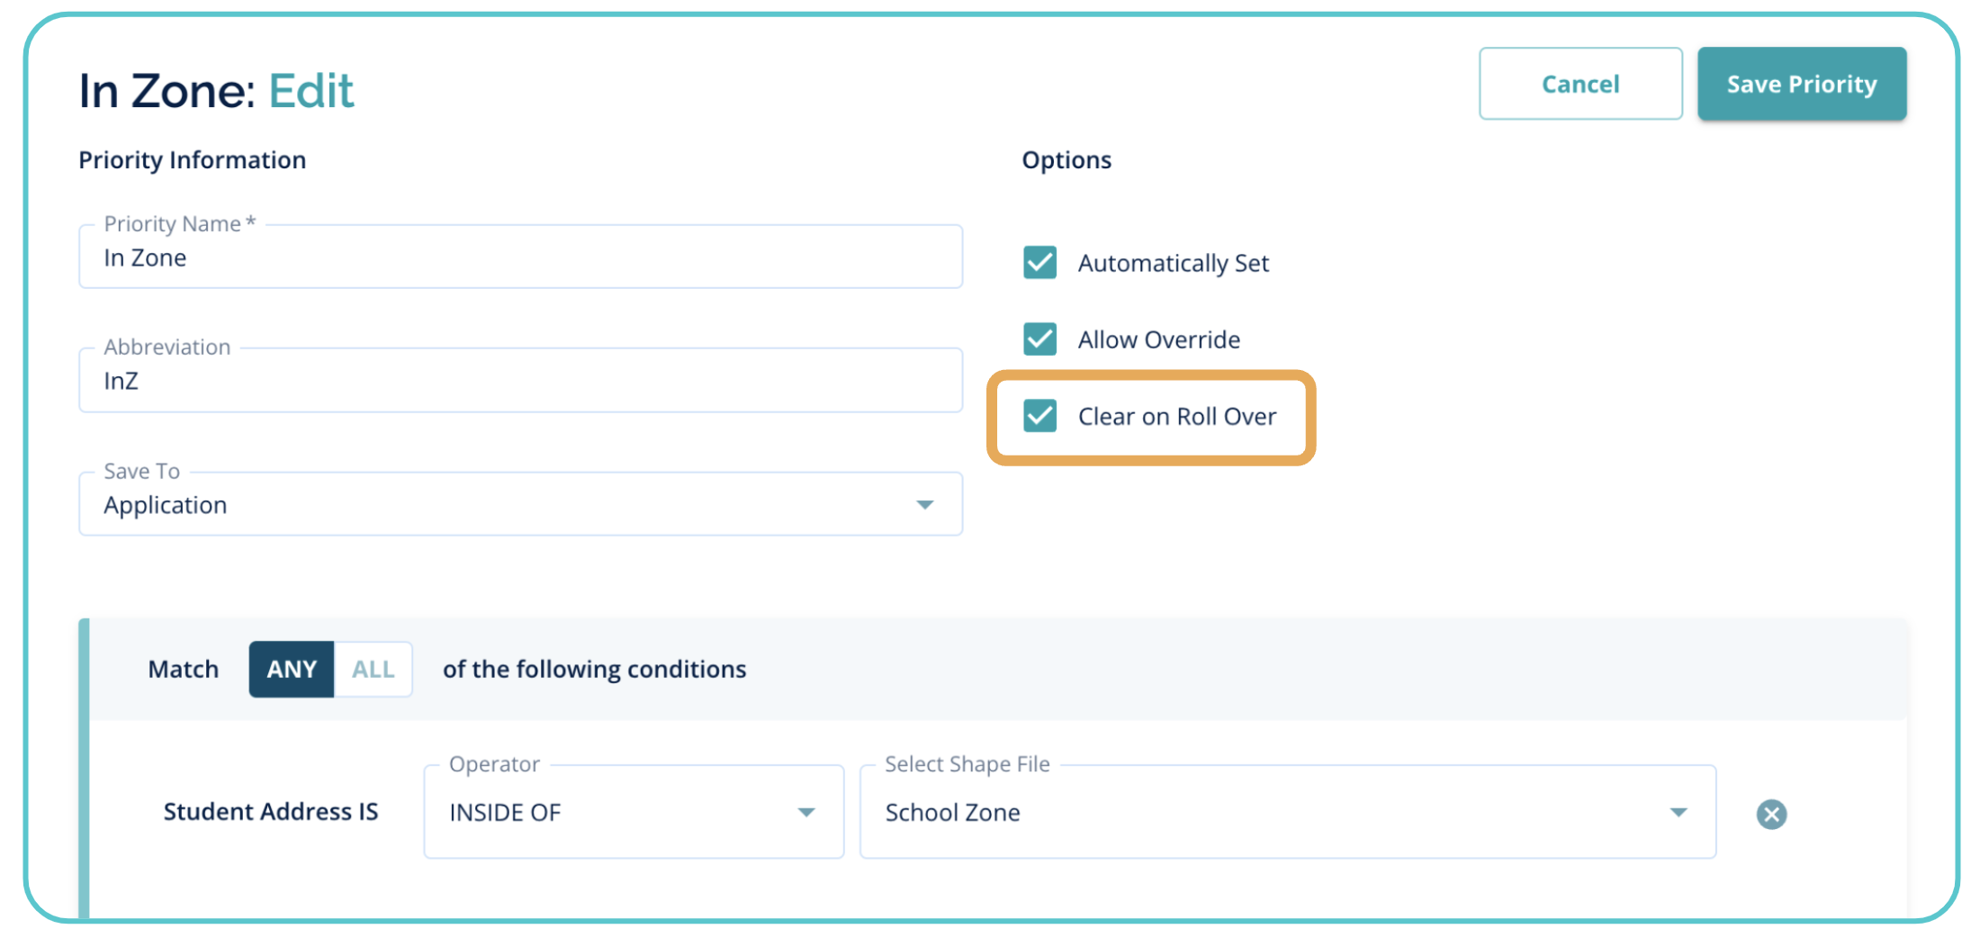This screenshot has width=1980, height=947.
Task: Open the School Zone shape file selector
Action: (1286, 813)
